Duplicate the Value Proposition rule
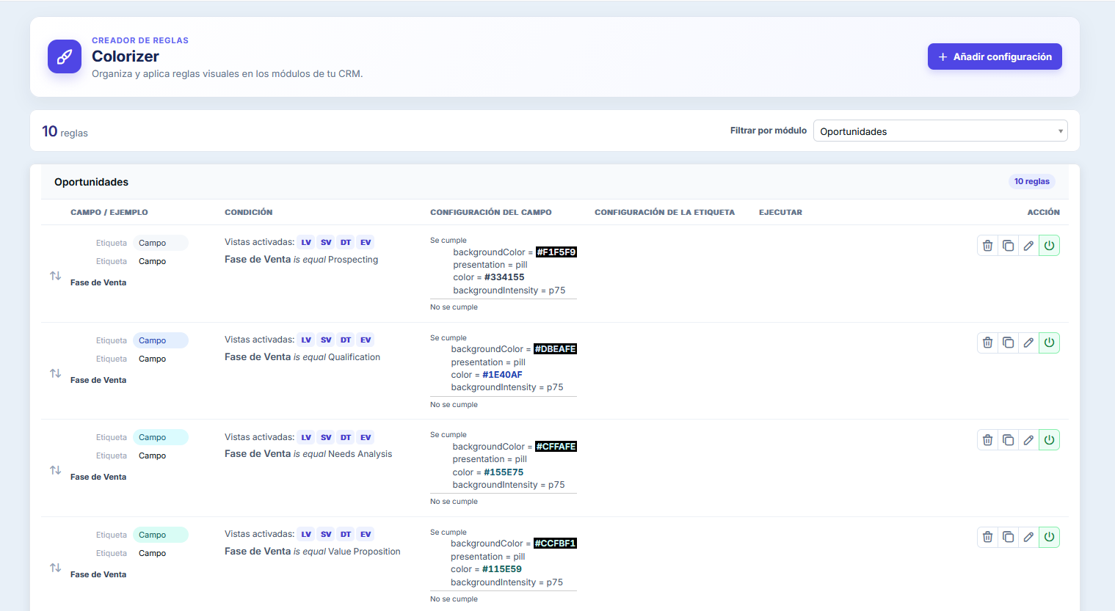The height and width of the screenshot is (611, 1115). (1008, 537)
